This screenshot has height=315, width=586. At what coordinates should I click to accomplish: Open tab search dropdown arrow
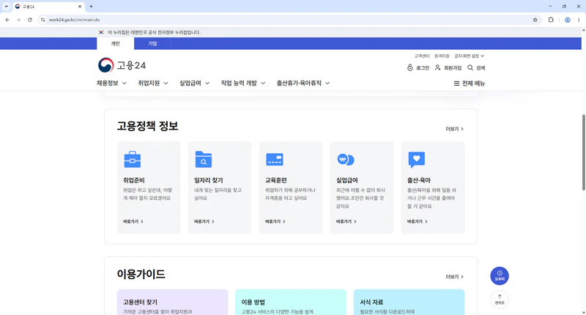[6, 7]
